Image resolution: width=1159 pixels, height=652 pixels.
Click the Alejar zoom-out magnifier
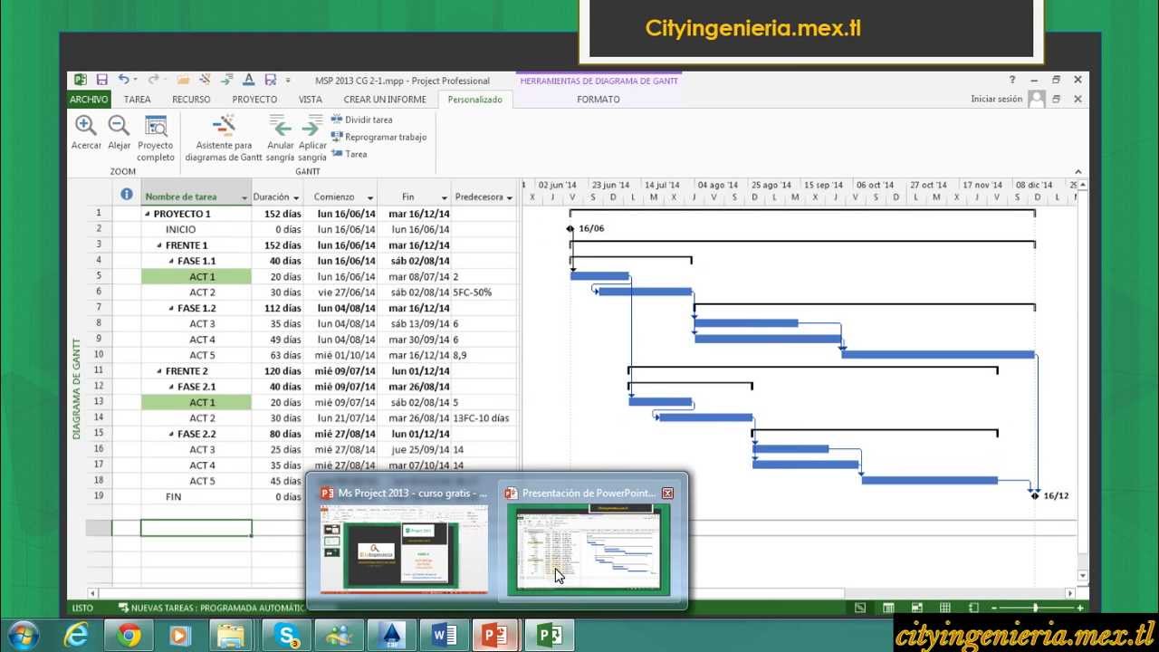click(x=119, y=132)
